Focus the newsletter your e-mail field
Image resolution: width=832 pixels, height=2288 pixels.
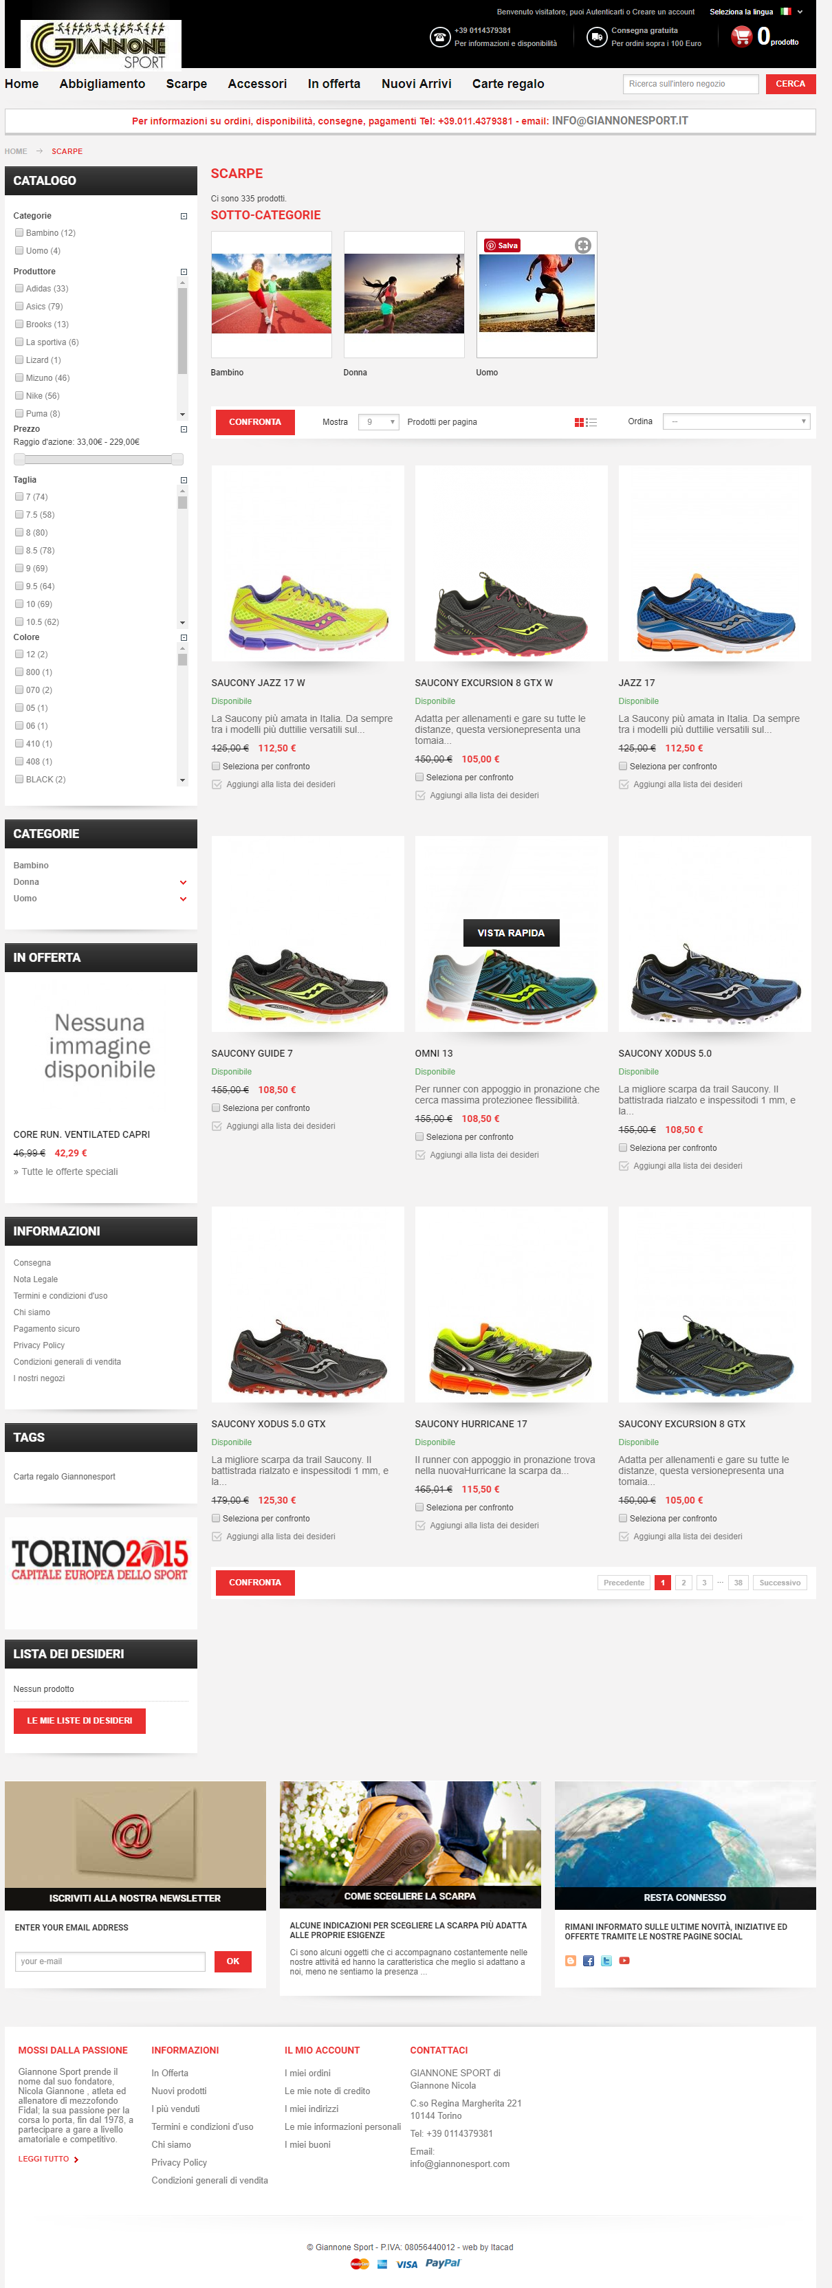(110, 1961)
